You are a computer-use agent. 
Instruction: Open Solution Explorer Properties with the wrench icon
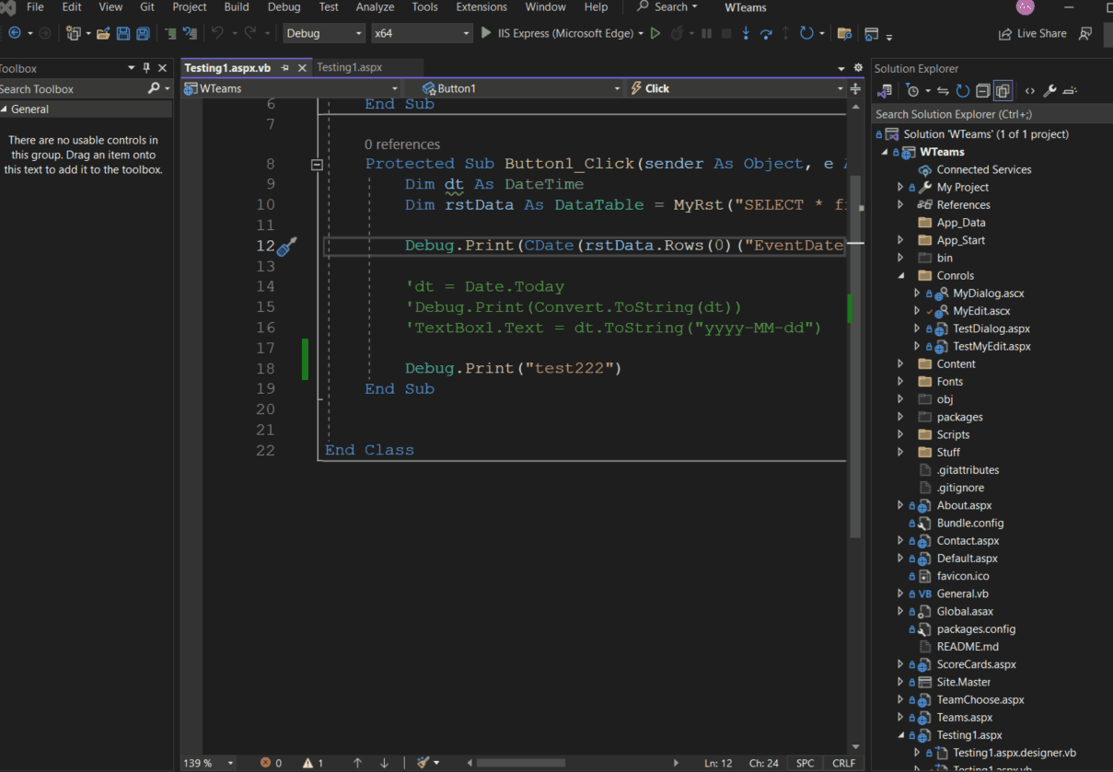[x=1050, y=90]
